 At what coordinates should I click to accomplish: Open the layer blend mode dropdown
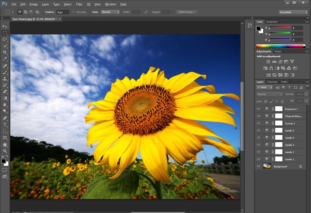[x=269, y=94]
